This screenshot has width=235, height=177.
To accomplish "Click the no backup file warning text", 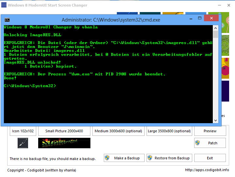I will pos(53,159).
